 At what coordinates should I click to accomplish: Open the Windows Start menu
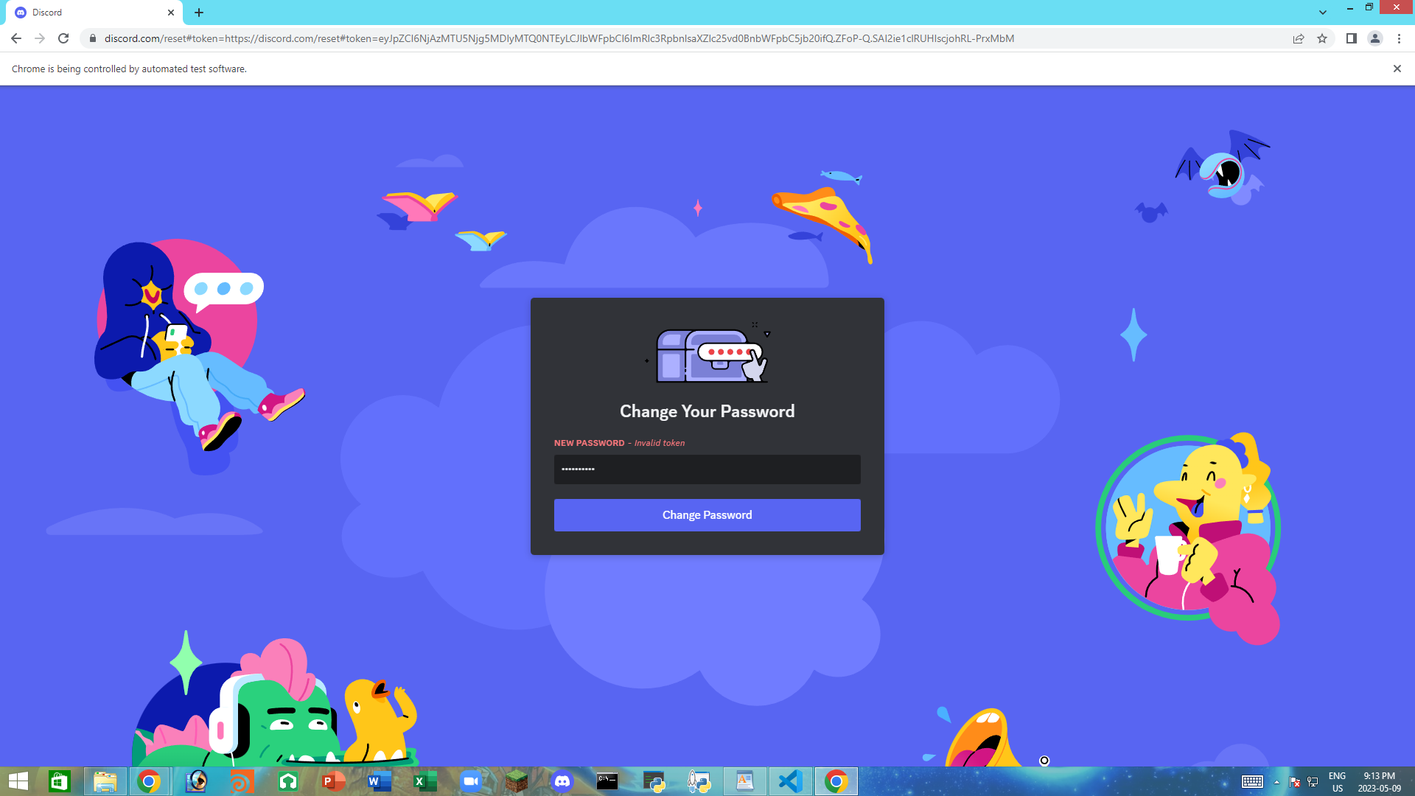(x=18, y=781)
